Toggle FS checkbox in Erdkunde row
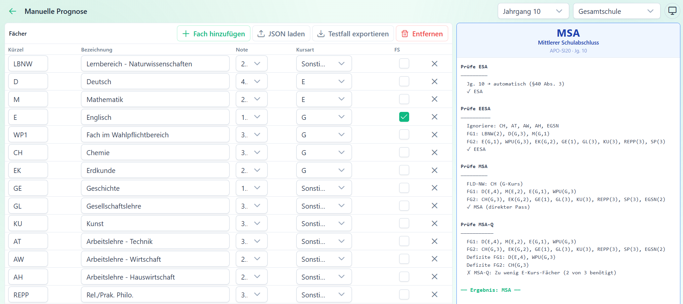The image size is (683, 304). [404, 170]
